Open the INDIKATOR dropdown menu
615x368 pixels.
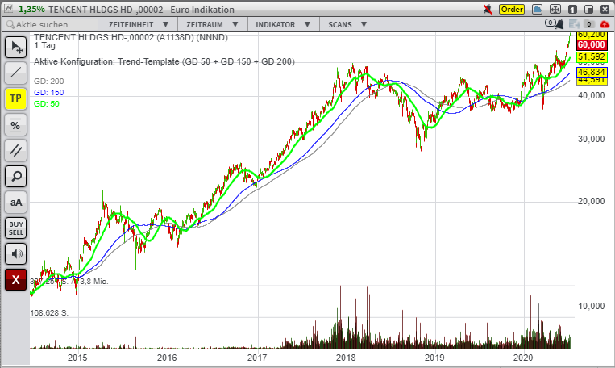[283, 24]
